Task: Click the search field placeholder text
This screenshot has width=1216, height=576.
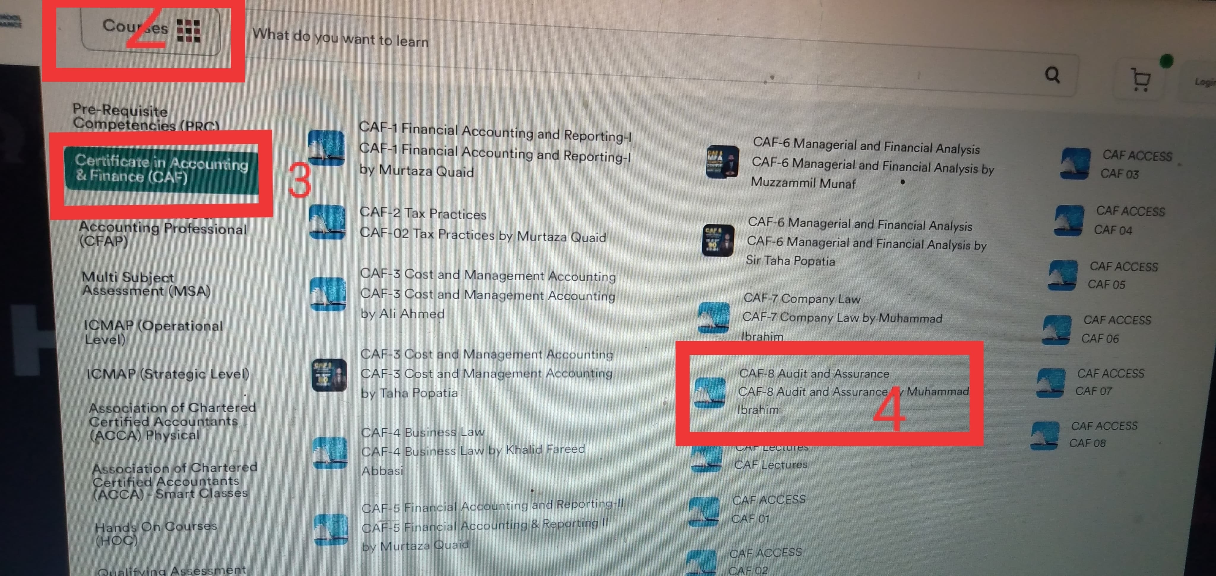Action: (340, 37)
